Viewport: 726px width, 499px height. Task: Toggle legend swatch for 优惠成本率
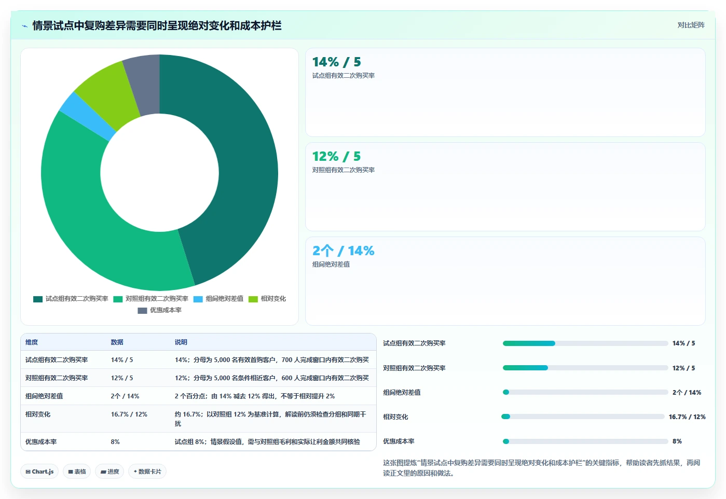142,310
